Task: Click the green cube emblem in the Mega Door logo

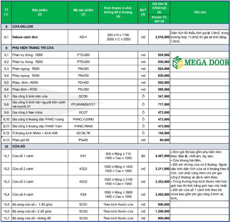Action: pyautogui.click(x=177, y=63)
